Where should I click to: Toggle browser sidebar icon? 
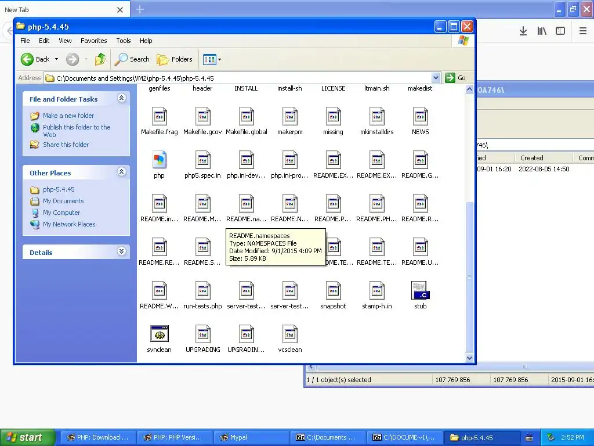560,31
